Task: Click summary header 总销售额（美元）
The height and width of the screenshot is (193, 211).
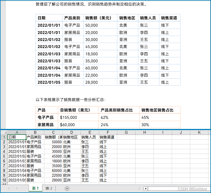Action: pos(75,110)
